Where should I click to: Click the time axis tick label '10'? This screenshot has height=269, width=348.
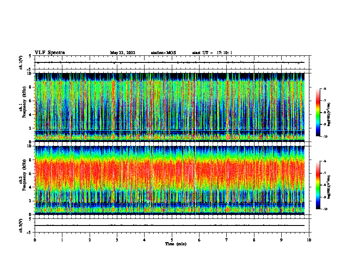[x=309, y=240]
